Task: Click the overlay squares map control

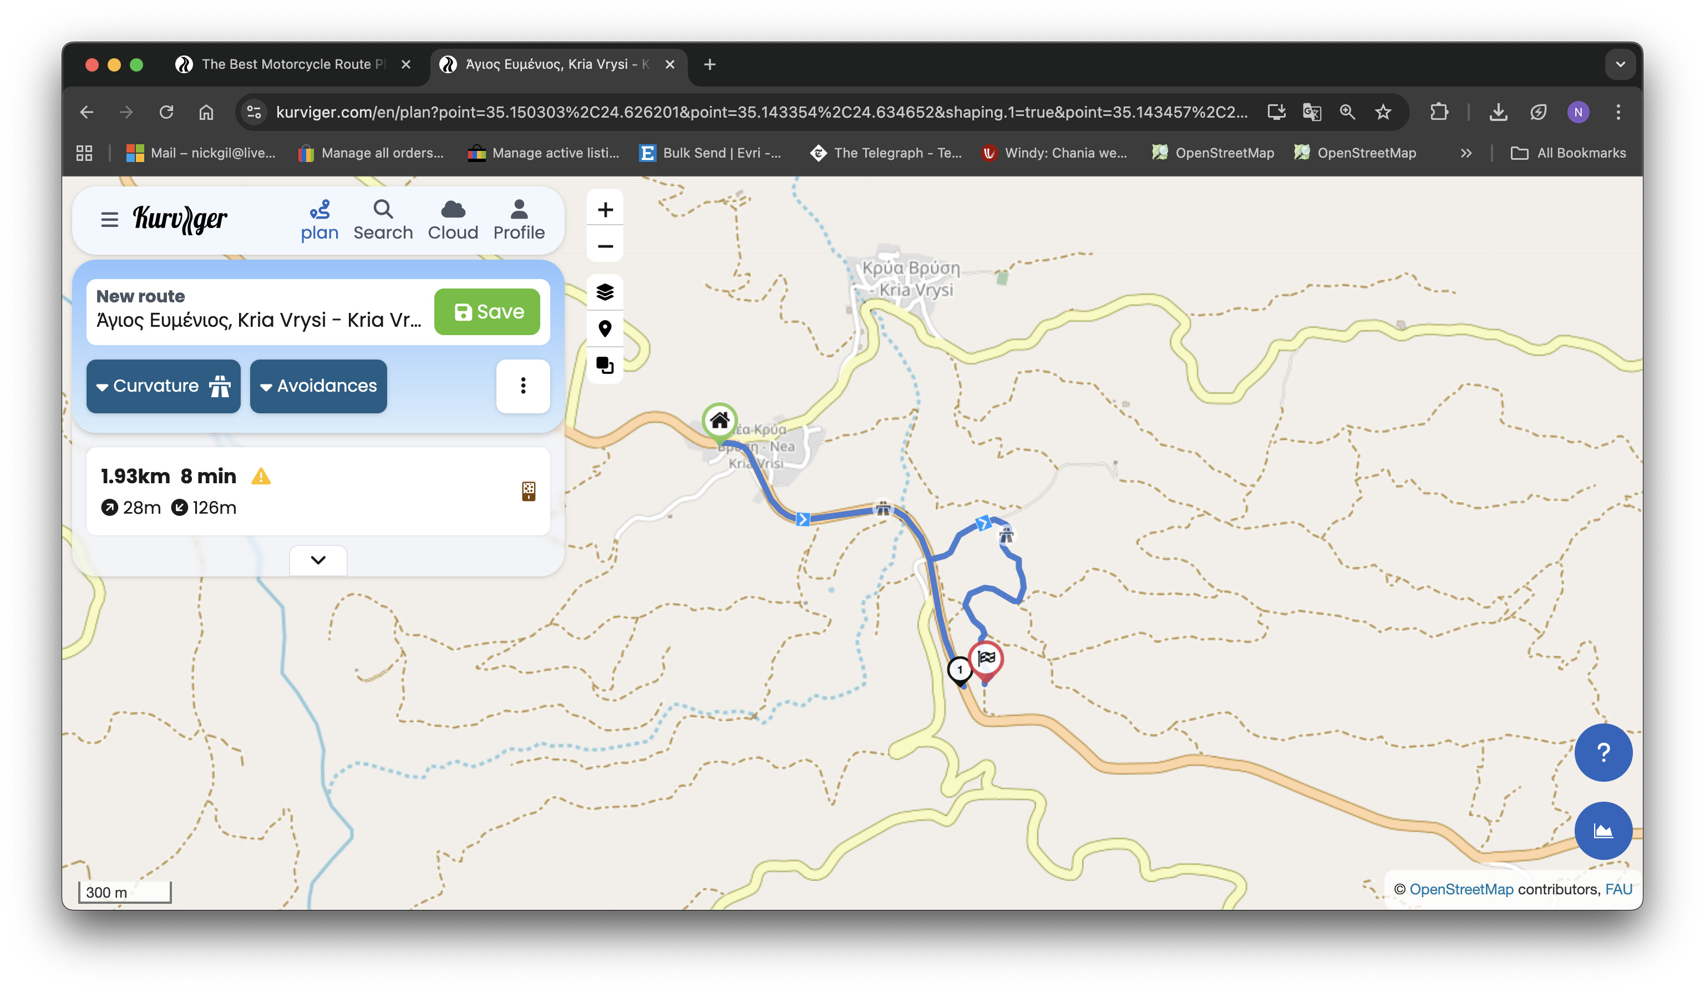Action: [x=604, y=366]
